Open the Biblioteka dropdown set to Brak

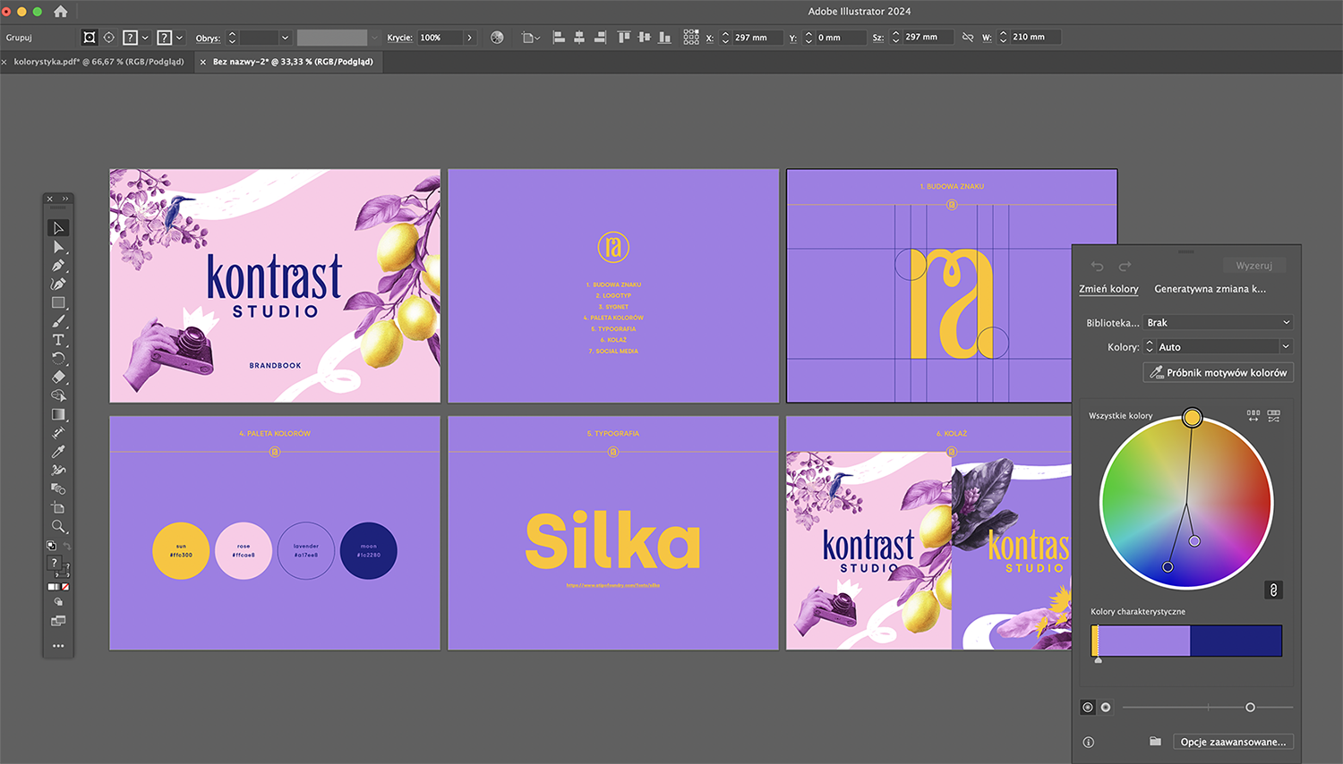(1218, 323)
